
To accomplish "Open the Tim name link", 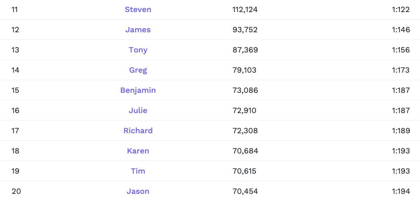I will pos(138,171).
